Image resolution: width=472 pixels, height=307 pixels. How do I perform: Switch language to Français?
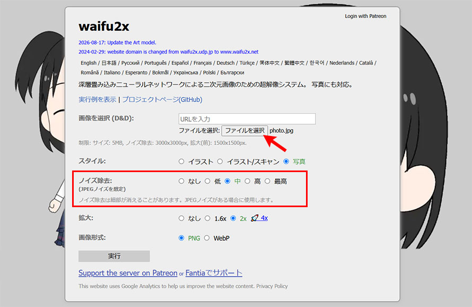point(203,63)
